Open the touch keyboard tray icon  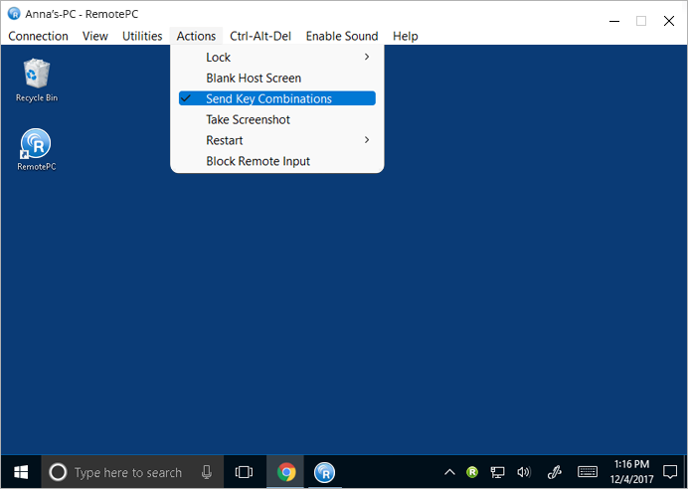(x=587, y=472)
